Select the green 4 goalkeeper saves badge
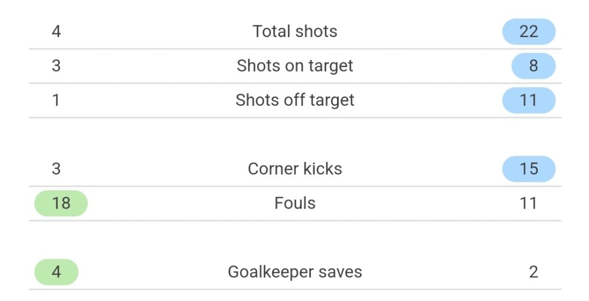Viewport: 589px width, 301px height. point(57,272)
